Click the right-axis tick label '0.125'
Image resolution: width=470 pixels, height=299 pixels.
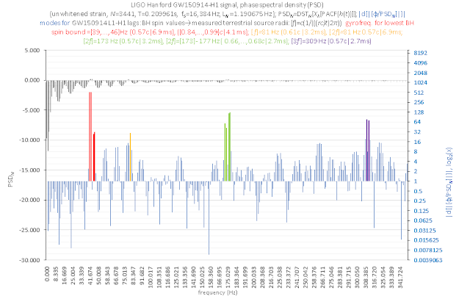coord(422,211)
